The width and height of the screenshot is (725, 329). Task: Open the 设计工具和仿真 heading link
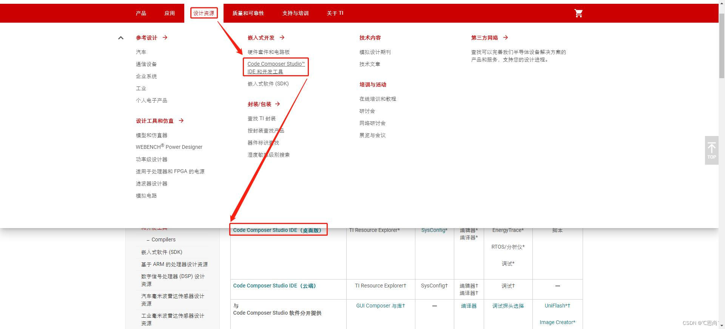[x=155, y=121]
